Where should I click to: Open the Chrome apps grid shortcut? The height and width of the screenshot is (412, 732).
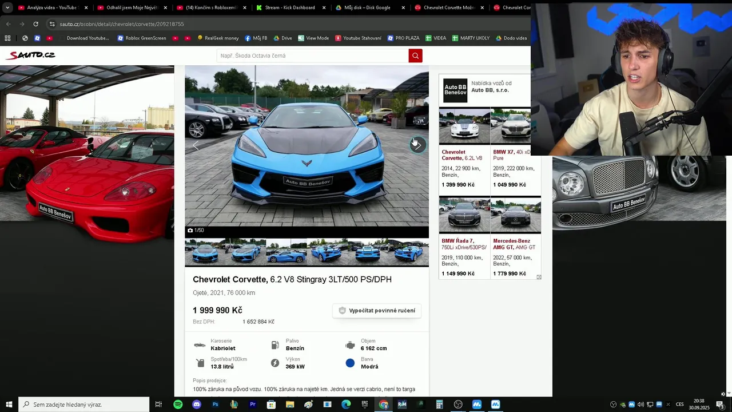(x=7, y=38)
